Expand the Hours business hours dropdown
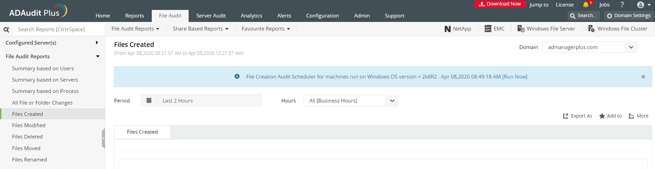Screen dimensions: 655x169 [x=392, y=101]
